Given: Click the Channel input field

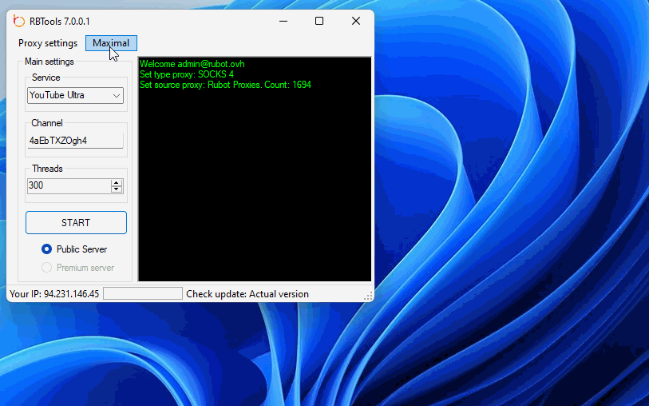Looking at the screenshot, I should (x=76, y=141).
